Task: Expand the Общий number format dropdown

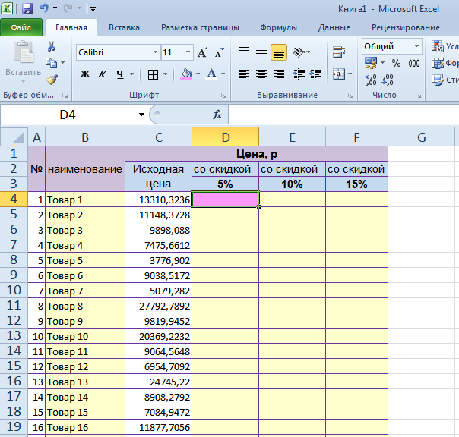Action: 416,46
